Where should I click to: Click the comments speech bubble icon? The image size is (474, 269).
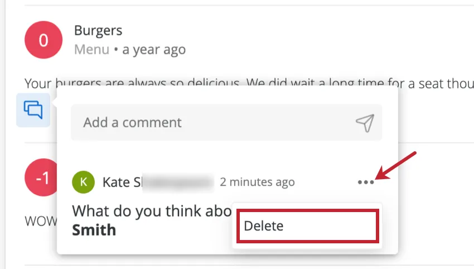pos(33,110)
